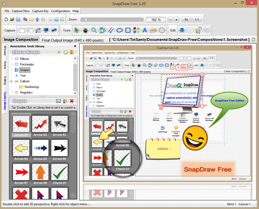Collapse the Callouts tree node
The height and width of the screenshot is (209, 259).
[x=11, y=81]
